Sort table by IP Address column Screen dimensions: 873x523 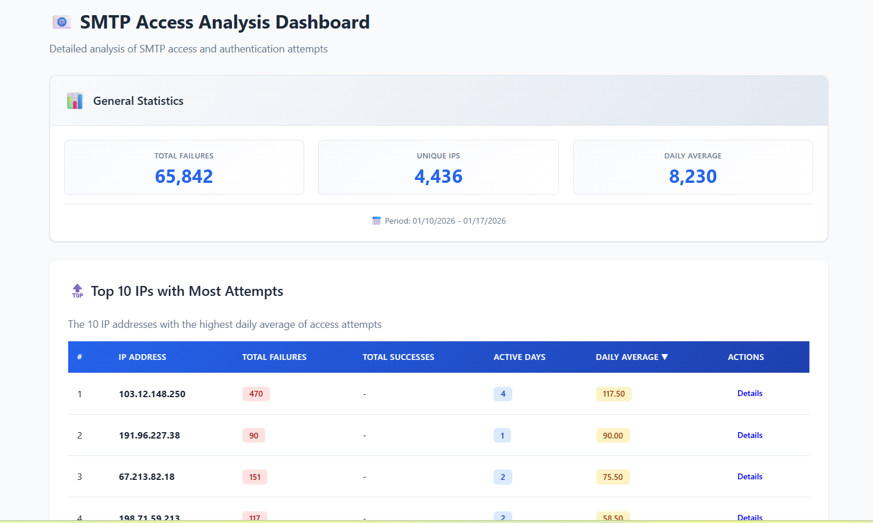(x=142, y=357)
